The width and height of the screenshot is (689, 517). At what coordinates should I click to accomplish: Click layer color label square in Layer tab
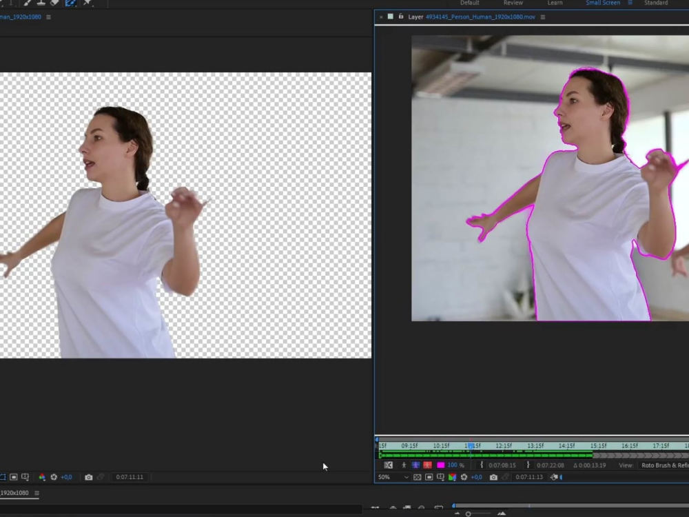[390, 17]
